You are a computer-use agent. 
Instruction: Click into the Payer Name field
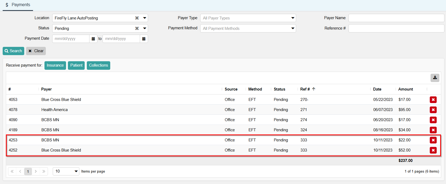coord(396,18)
